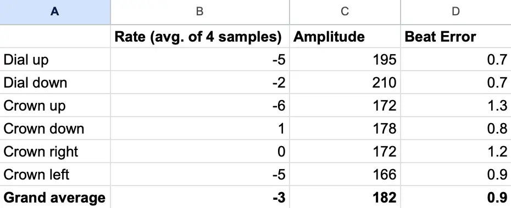This screenshot has height=208, width=511.
Task: Select the Crown left label cell
Action: 55,175
